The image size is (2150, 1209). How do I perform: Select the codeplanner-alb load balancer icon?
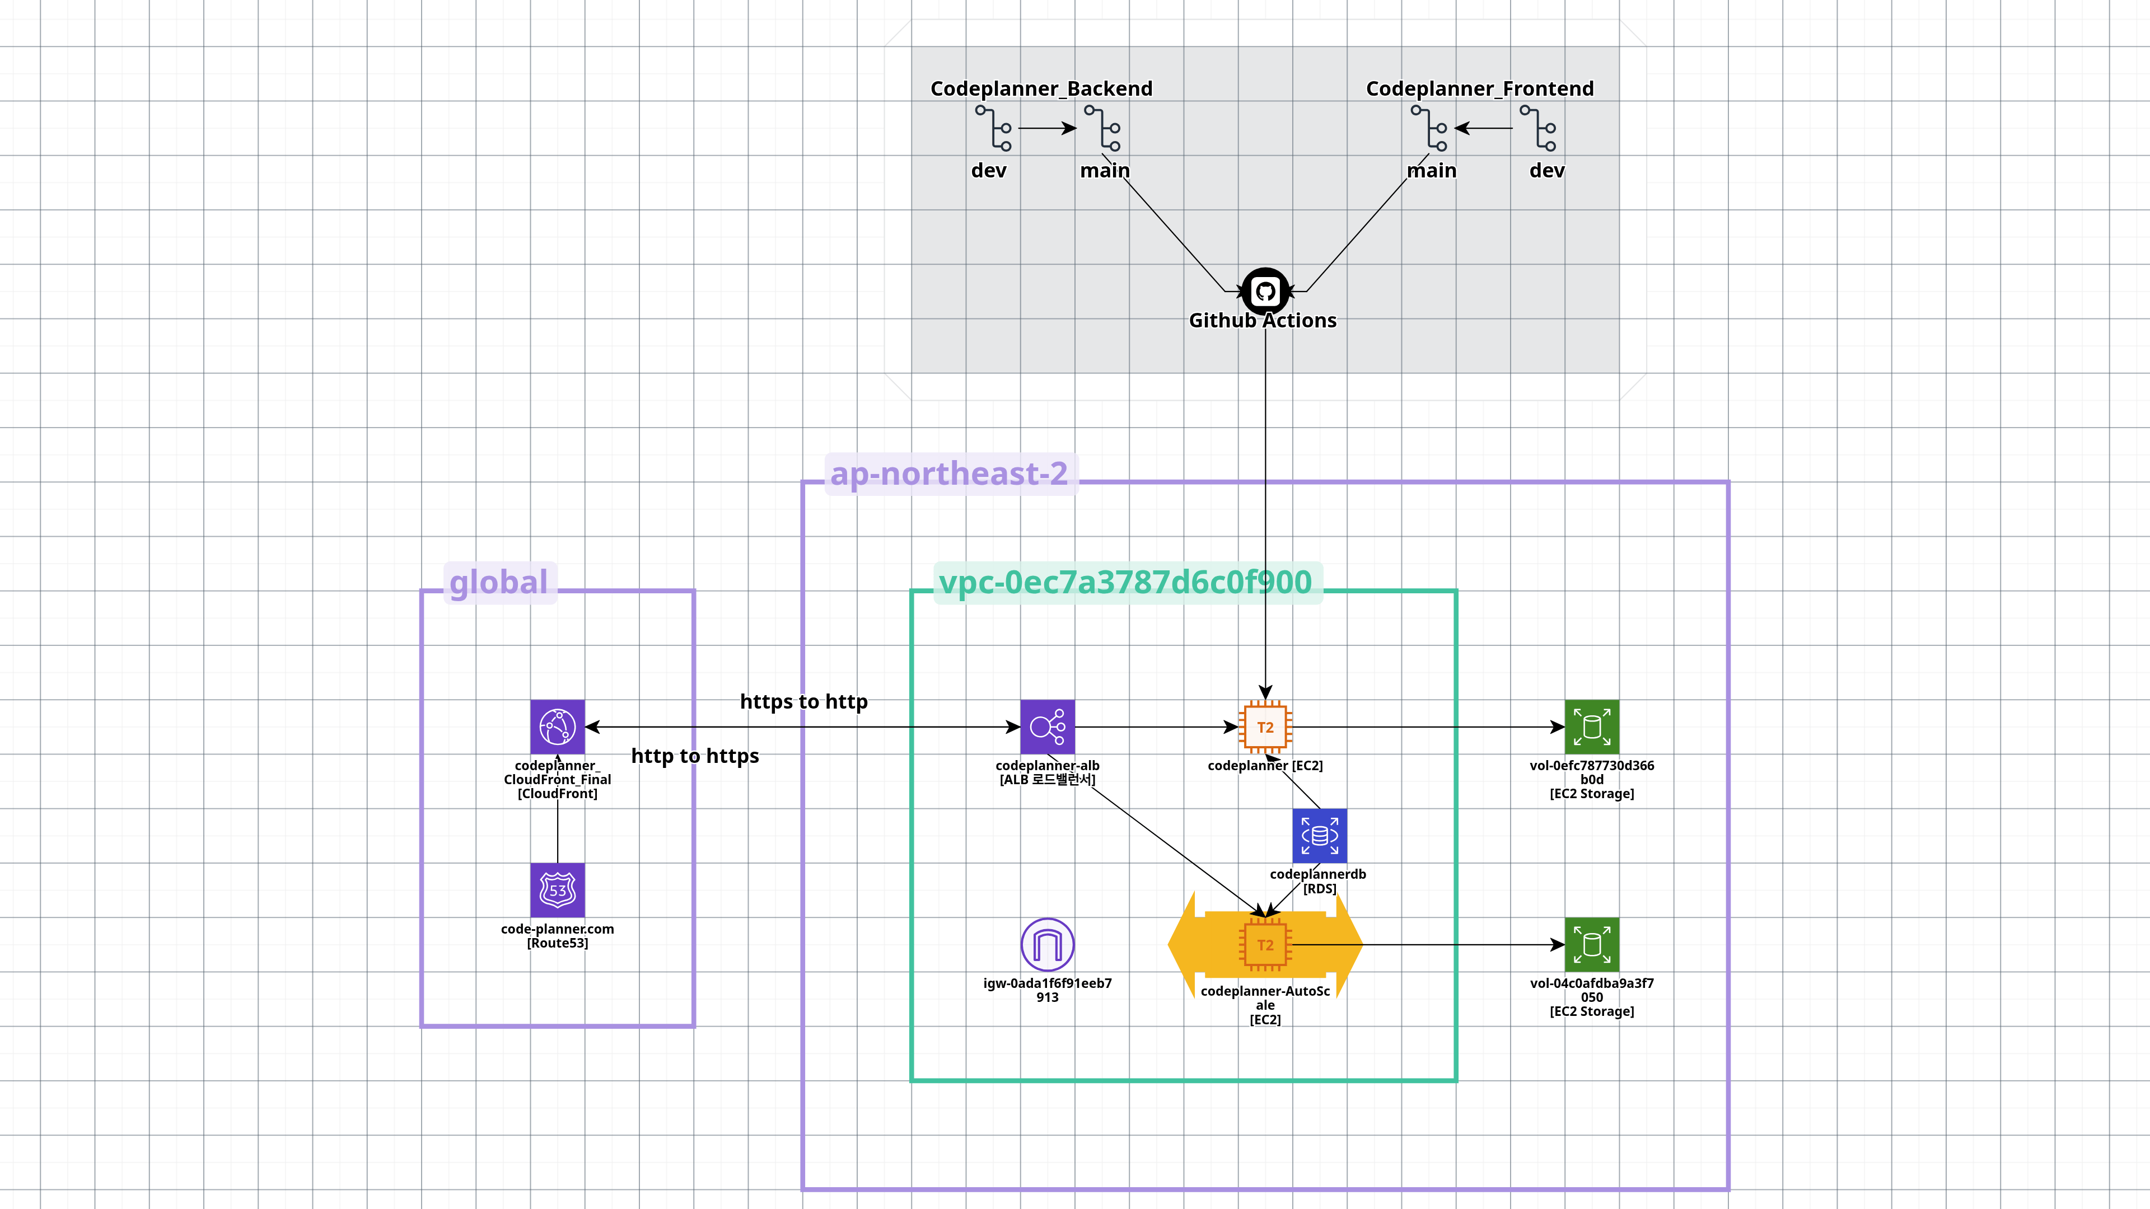[1048, 727]
